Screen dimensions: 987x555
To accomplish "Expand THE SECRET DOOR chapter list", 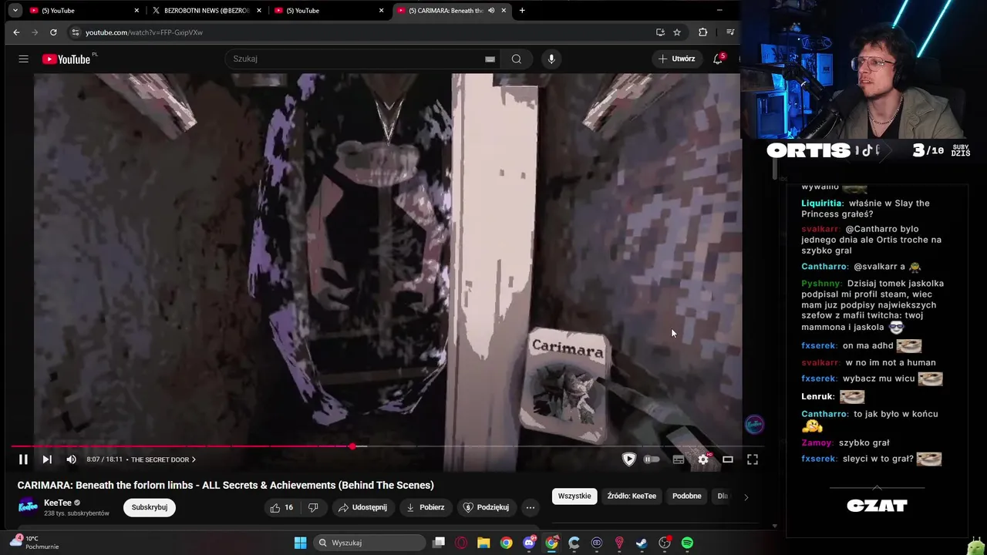I will coord(163,459).
